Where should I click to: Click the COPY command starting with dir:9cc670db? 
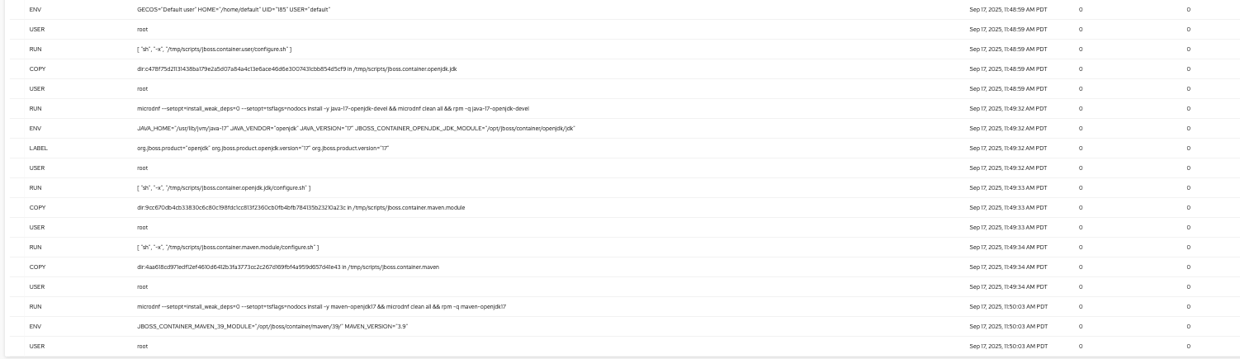(301, 207)
